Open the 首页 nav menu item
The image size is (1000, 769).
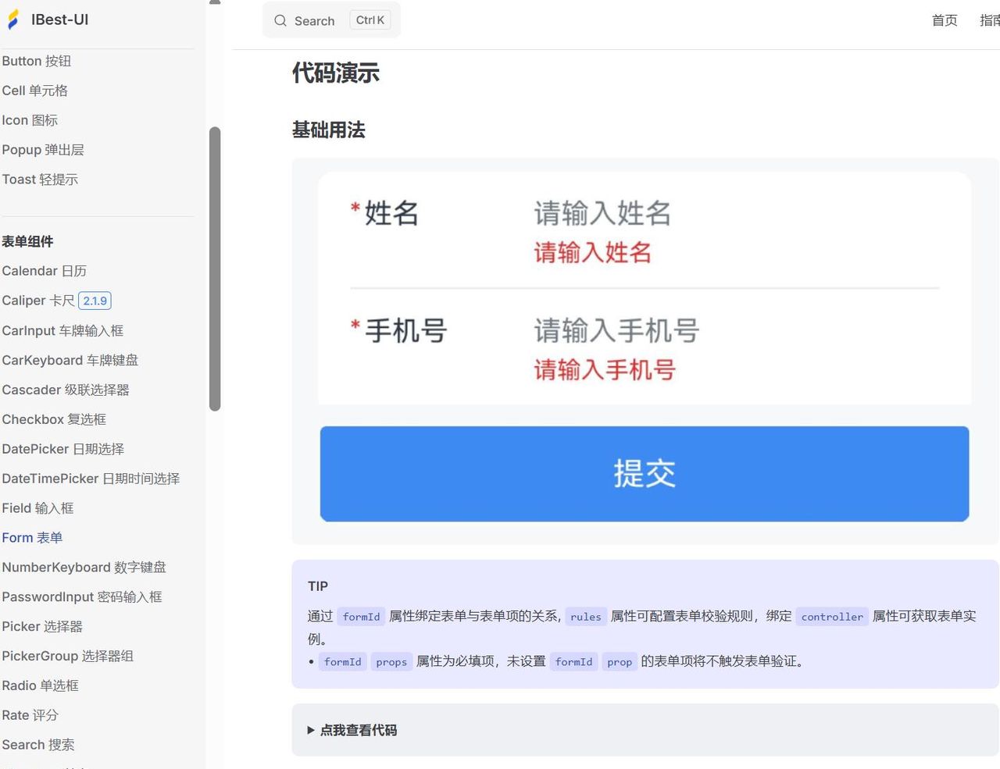(x=944, y=20)
